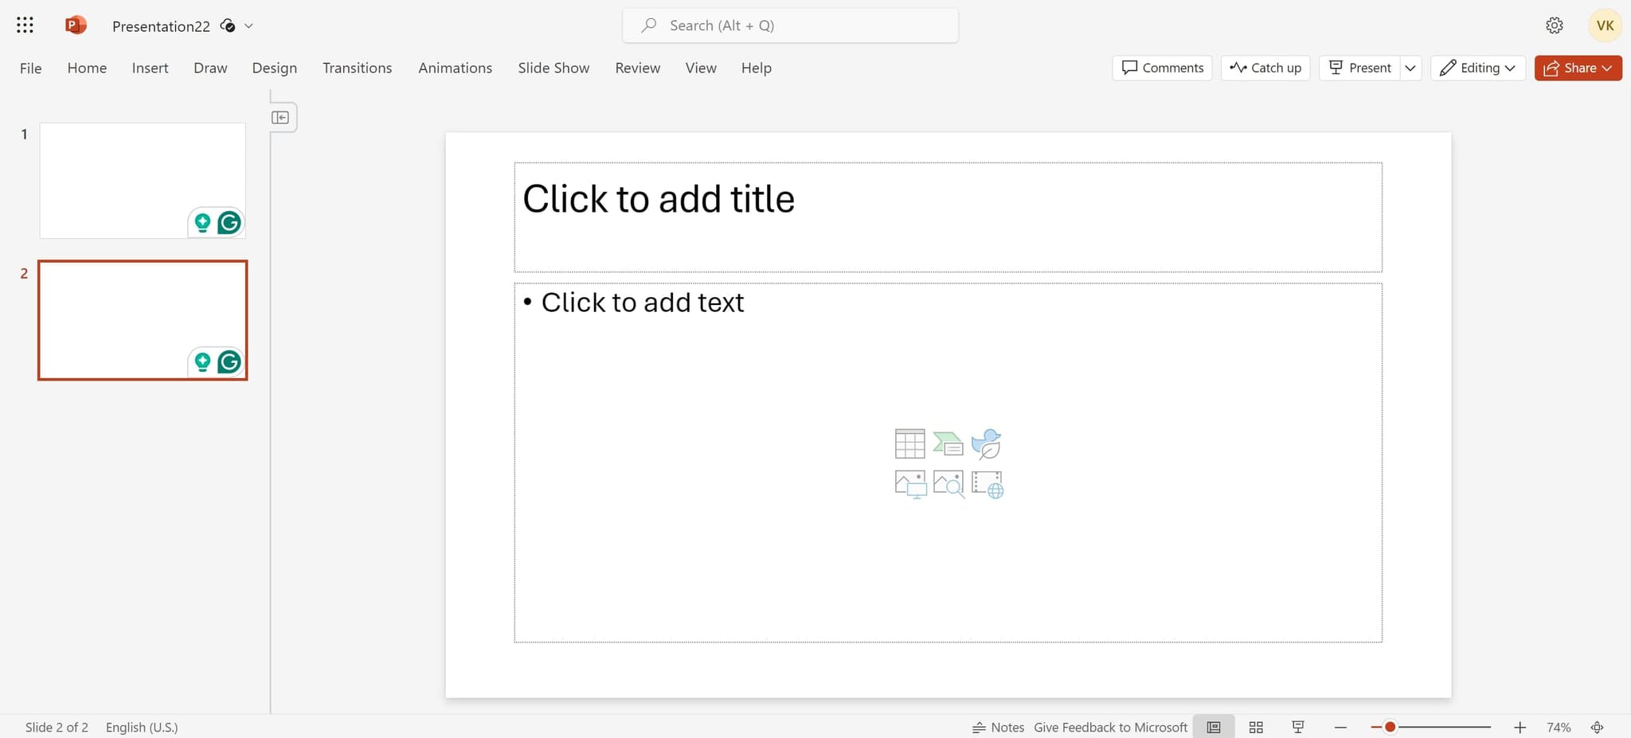1631x738 pixels.
Task: Select slide 1 thumbnail
Action: pyautogui.click(x=143, y=180)
